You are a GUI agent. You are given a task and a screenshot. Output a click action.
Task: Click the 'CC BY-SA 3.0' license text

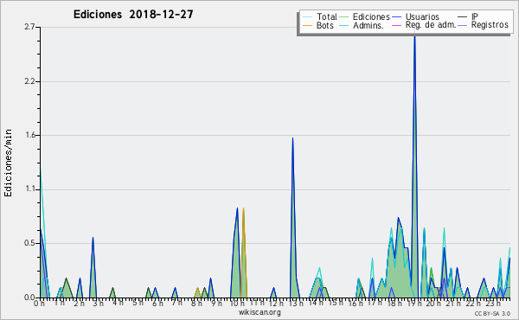coord(492,313)
